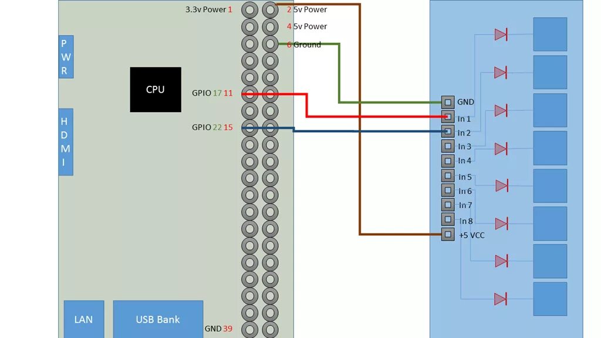Click the PWR port label
This screenshot has width=601, height=338.
pyautogui.click(x=65, y=56)
